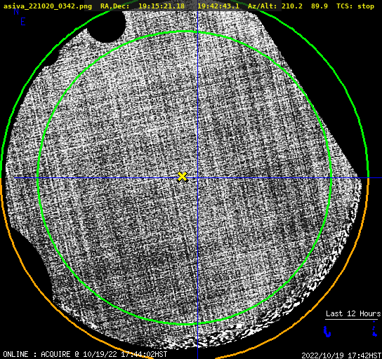
Task: Click the Az/Alt: label in header
Action: pyautogui.click(x=263, y=6)
